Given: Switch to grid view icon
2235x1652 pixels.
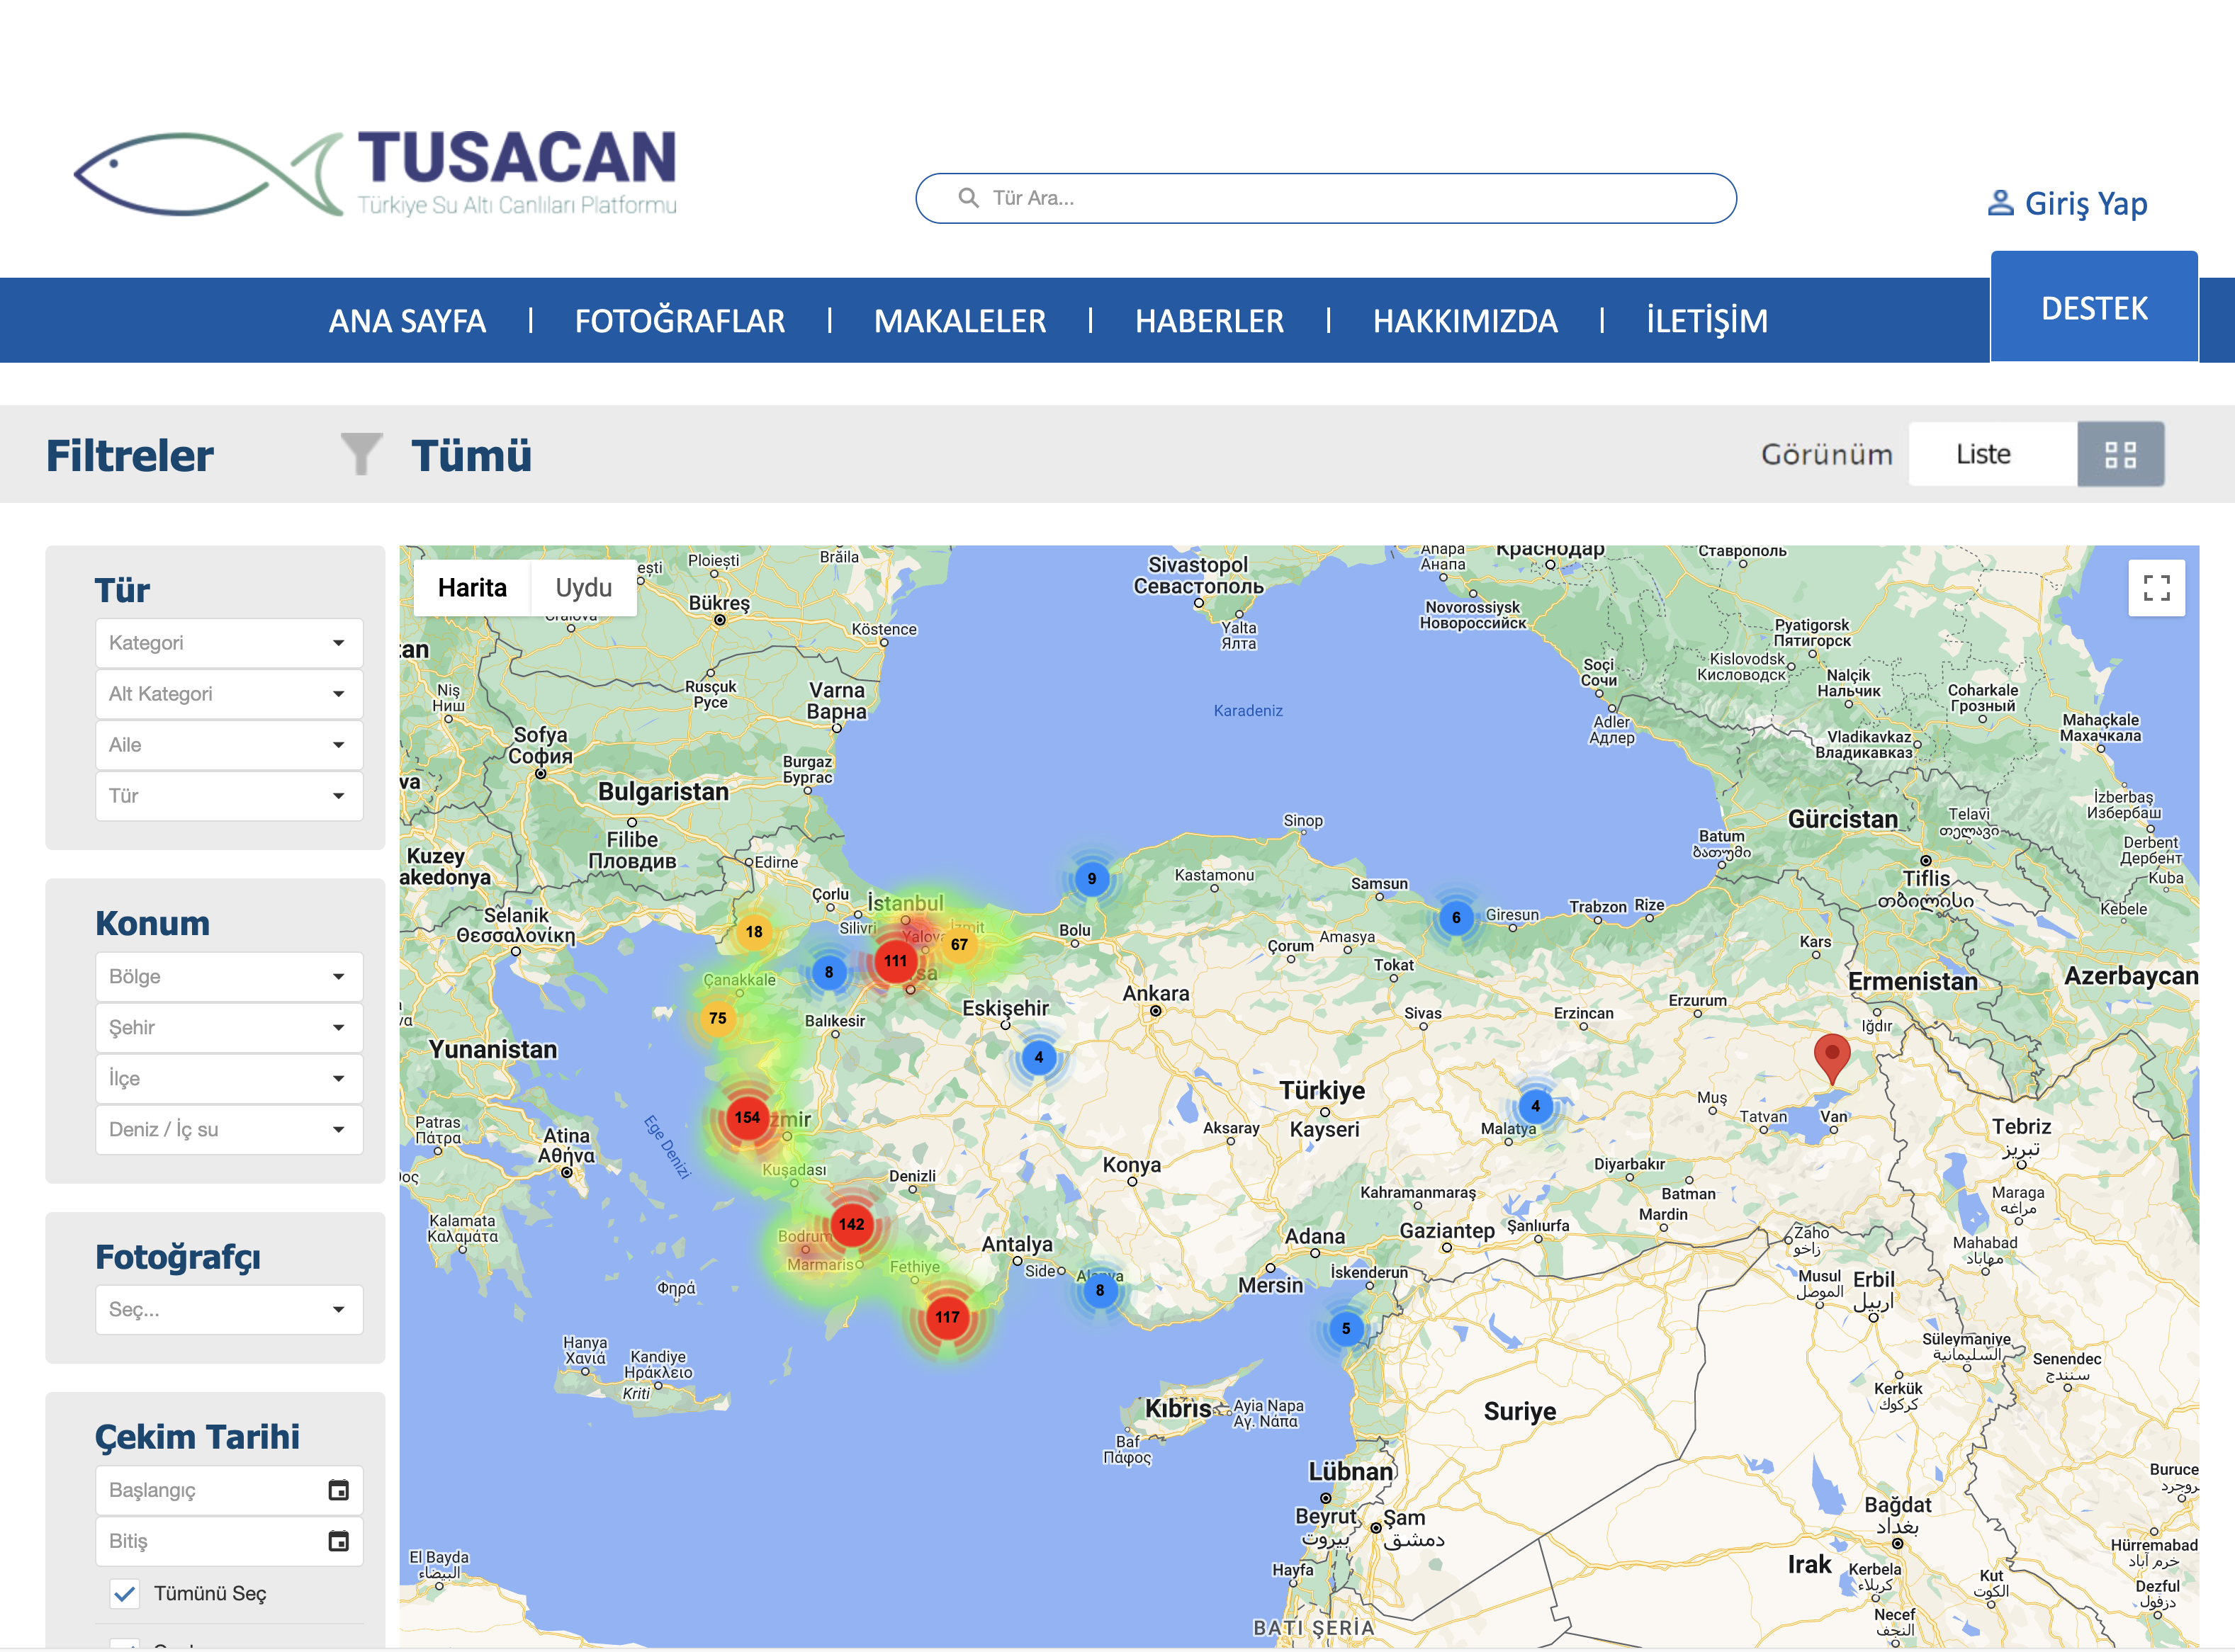Looking at the screenshot, I should (2120, 454).
